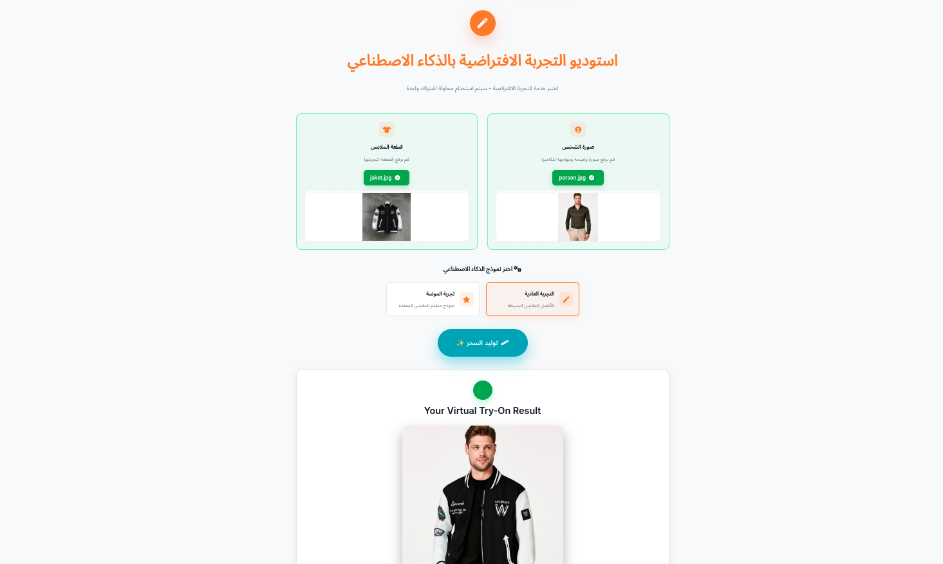Select the التجربة العادية model option
The width and height of the screenshot is (943, 564).
[532, 299]
